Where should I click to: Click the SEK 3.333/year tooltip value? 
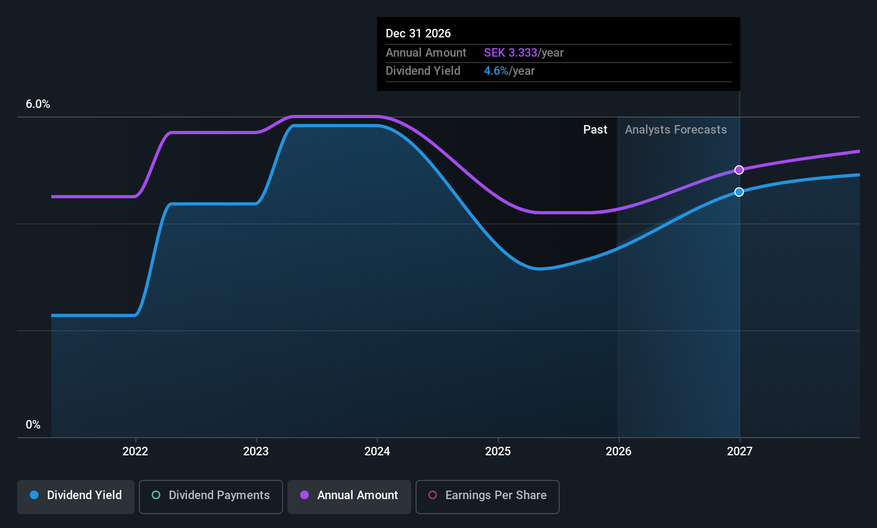(523, 53)
